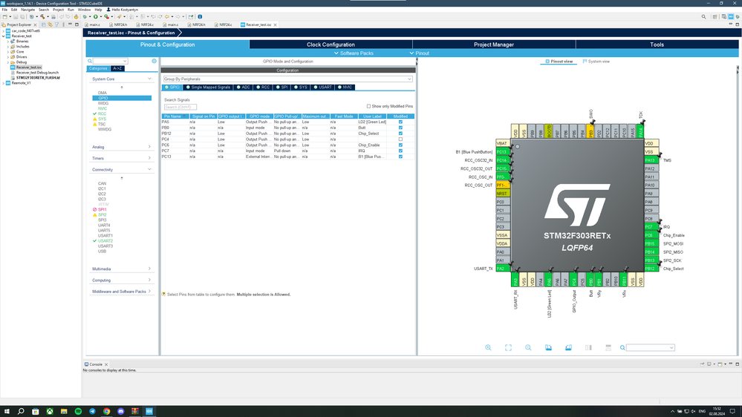Open the Project Manager tab

[494, 45]
